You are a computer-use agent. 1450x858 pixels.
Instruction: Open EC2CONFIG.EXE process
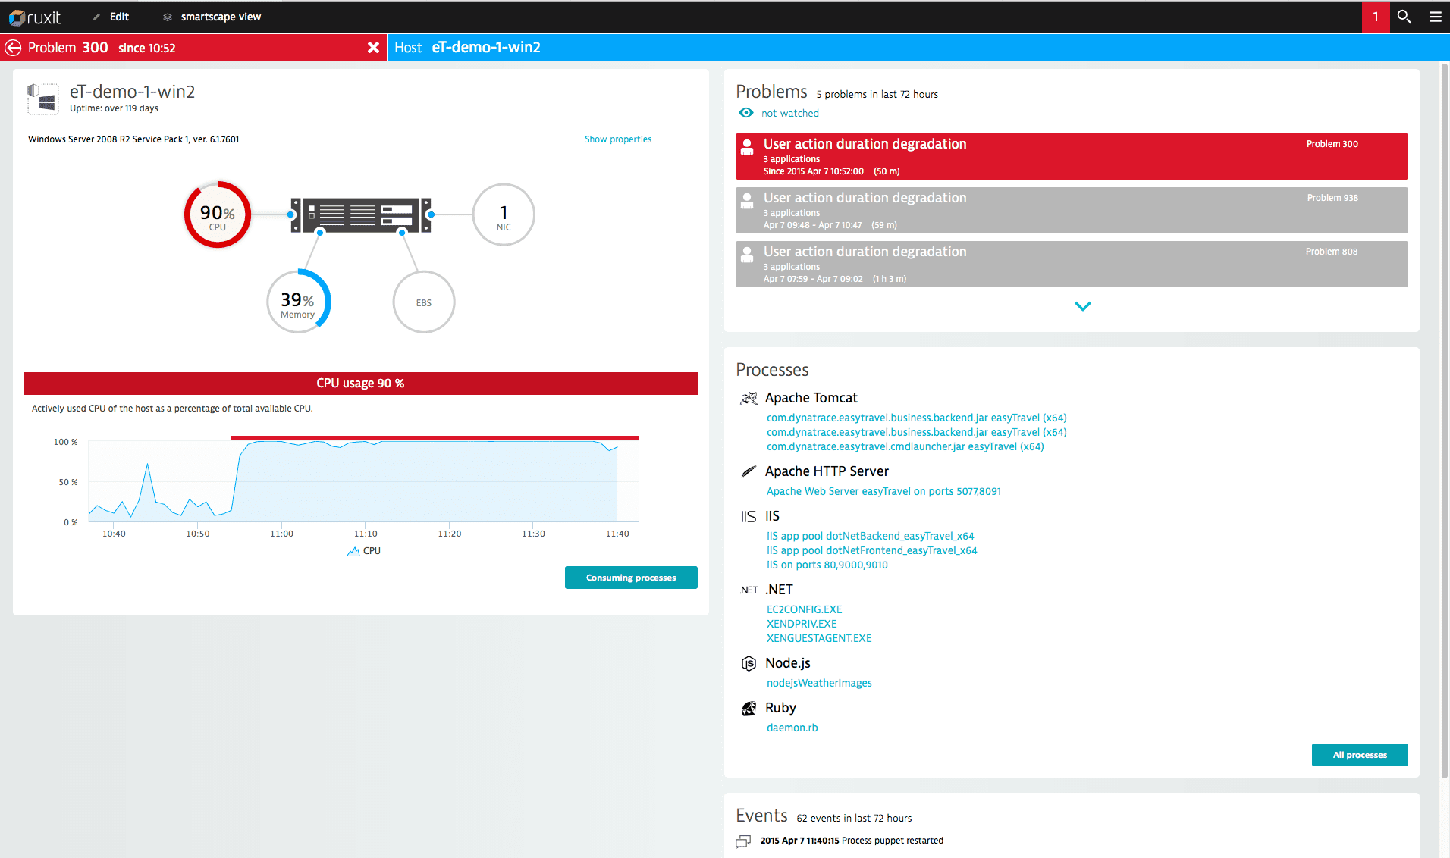pos(804,609)
